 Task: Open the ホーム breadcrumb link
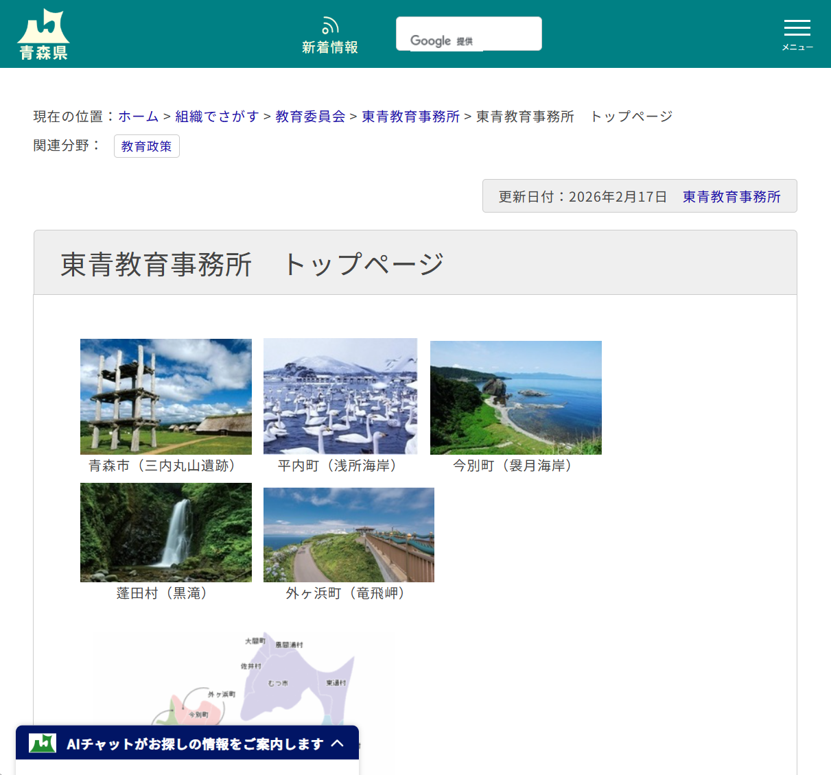[137, 116]
